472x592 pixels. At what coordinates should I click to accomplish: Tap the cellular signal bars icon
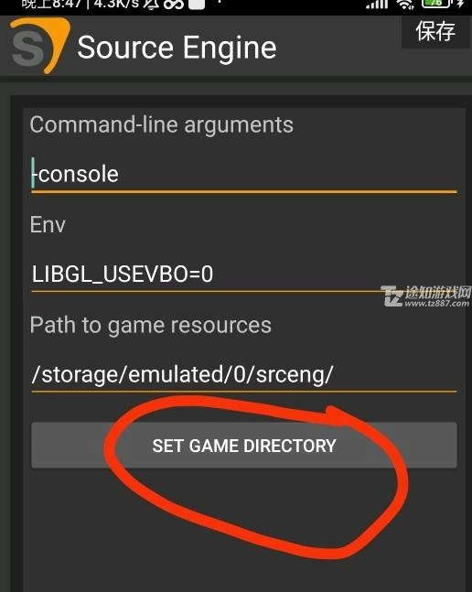pos(377,4)
